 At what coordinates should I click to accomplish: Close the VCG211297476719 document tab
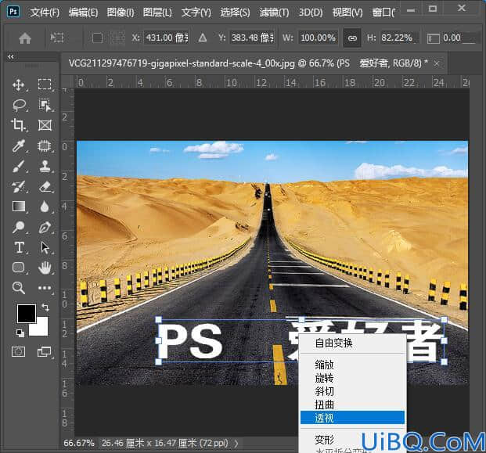click(437, 63)
